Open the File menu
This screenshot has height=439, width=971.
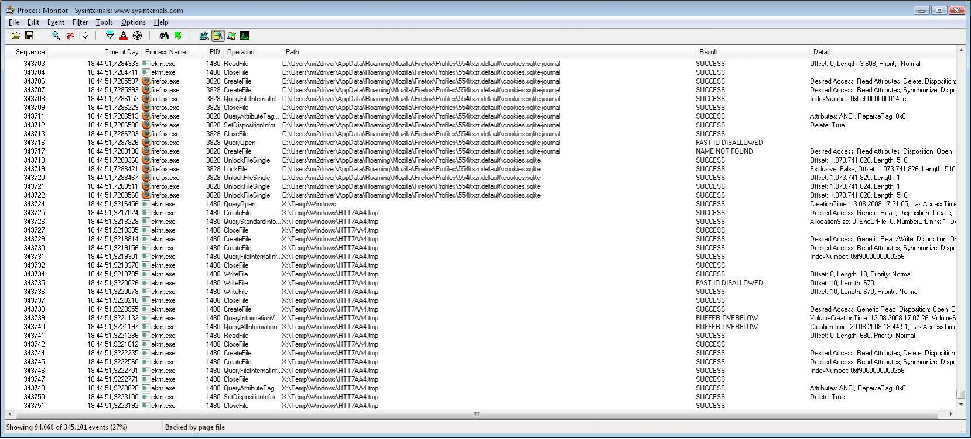14,22
